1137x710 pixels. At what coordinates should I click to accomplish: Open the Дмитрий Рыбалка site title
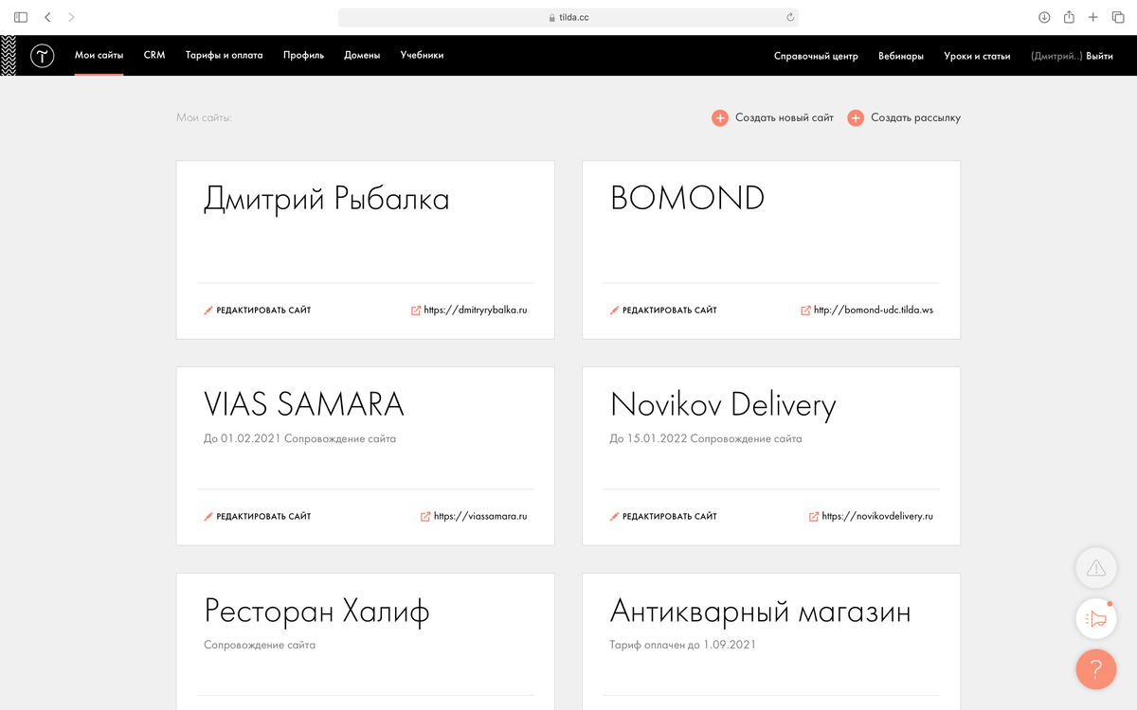327,200
